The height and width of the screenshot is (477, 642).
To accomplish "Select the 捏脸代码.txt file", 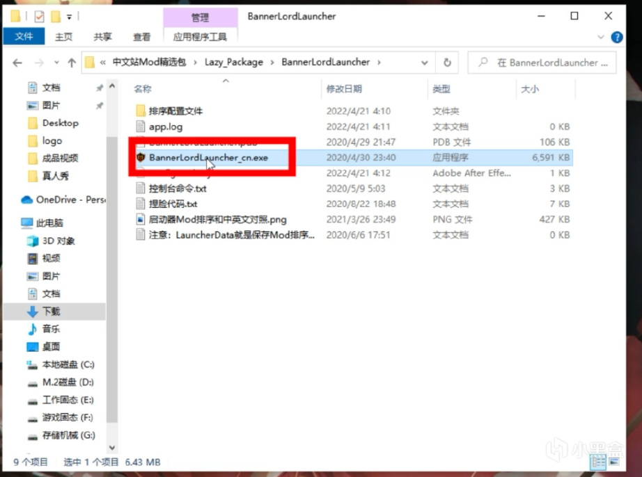I will (x=173, y=204).
